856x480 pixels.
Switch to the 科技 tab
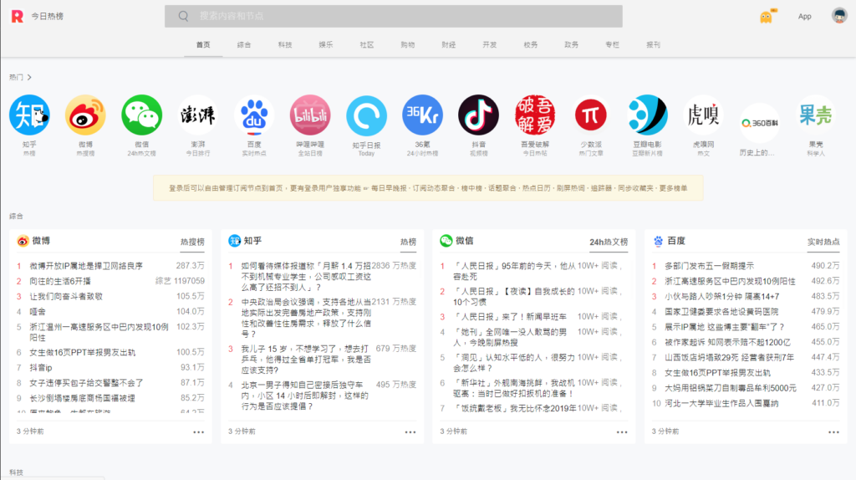pyautogui.click(x=285, y=44)
